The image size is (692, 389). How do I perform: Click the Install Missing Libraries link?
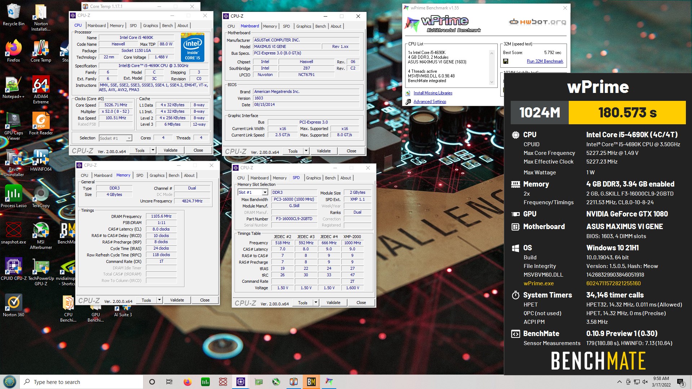point(432,93)
